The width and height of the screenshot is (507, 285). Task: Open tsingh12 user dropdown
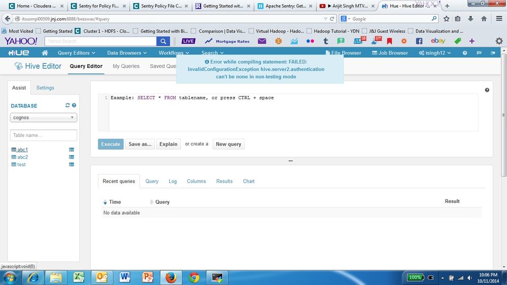(x=435, y=53)
